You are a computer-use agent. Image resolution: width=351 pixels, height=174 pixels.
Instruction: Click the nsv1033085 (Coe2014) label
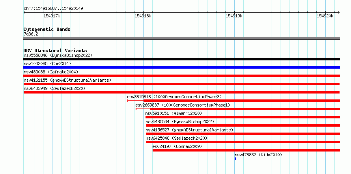47,64
